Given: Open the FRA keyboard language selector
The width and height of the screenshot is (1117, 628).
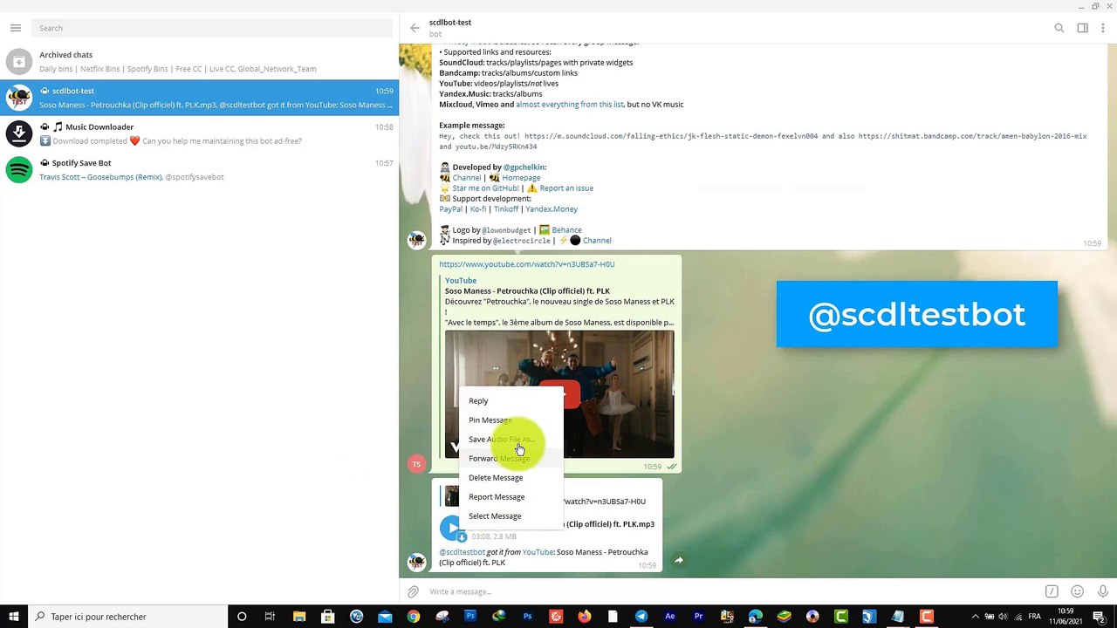Looking at the screenshot, I should [x=1035, y=617].
